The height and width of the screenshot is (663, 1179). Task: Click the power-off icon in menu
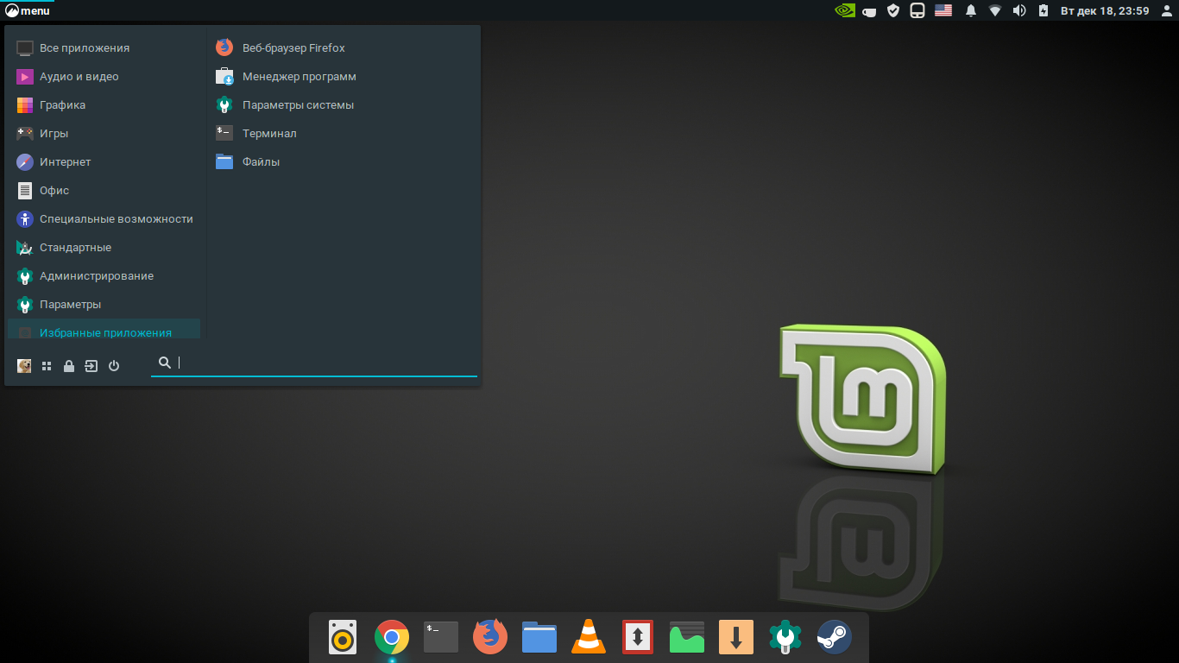(x=114, y=366)
